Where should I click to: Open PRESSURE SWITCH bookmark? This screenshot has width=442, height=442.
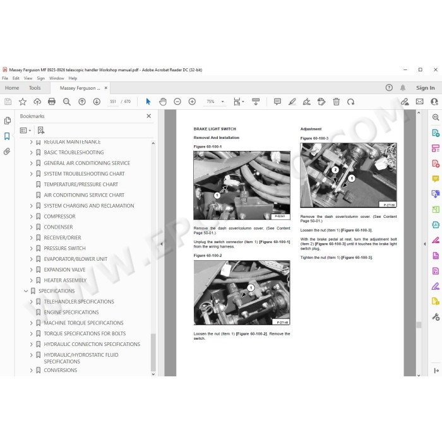pyautogui.click(x=64, y=248)
